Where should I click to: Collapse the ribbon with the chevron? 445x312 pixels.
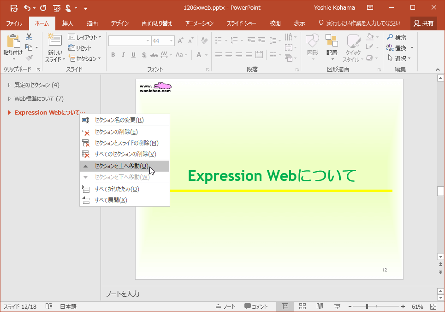click(x=438, y=69)
